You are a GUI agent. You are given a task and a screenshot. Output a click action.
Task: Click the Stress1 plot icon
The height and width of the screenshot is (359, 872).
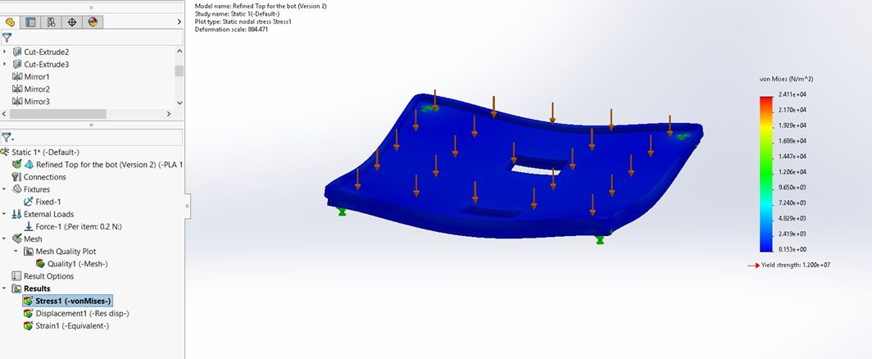(29, 301)
